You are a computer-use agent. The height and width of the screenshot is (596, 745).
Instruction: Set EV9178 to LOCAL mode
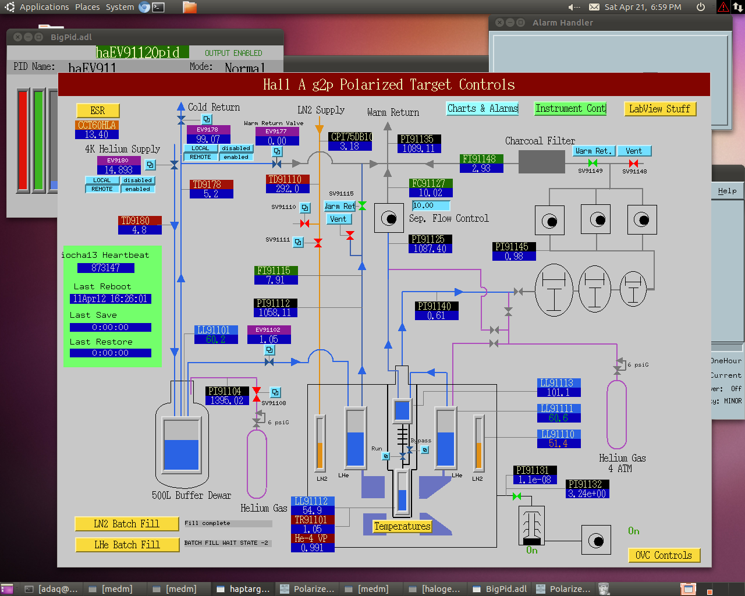pyautogui.click(x=200, y=148)
